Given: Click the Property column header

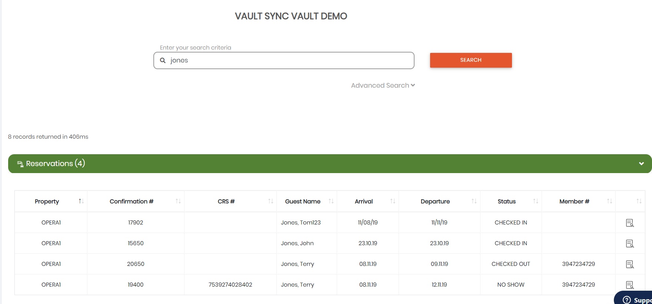Looking at the screenshot, I should pyautogui.click(x=47, y=202).
